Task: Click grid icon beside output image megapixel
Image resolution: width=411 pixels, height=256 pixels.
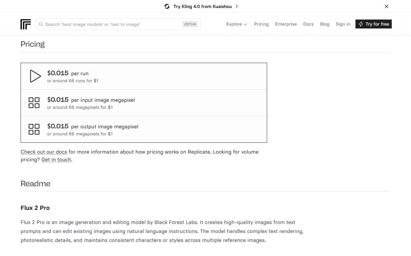Action: click(x=34, y=129)
